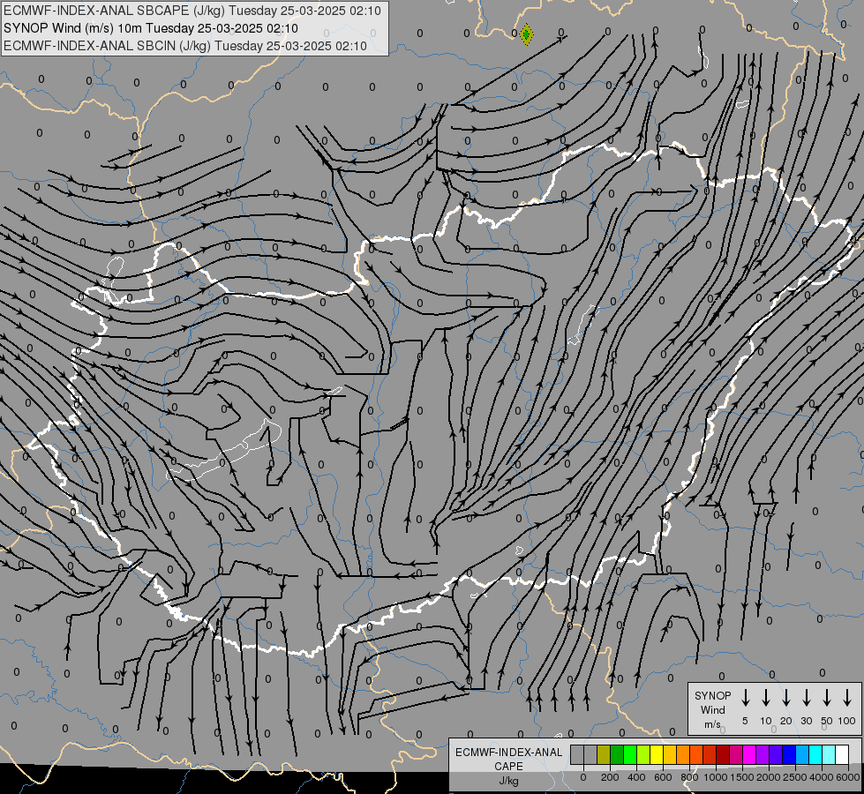The width and height of the screenshot is (864, 794).
Task: Pick the bright magenta CAPE swatch at 1500
Action: click(749, 754)
